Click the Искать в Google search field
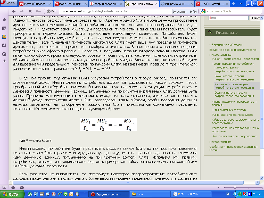This screenshot has height=198, width=264. click(235, 11)
